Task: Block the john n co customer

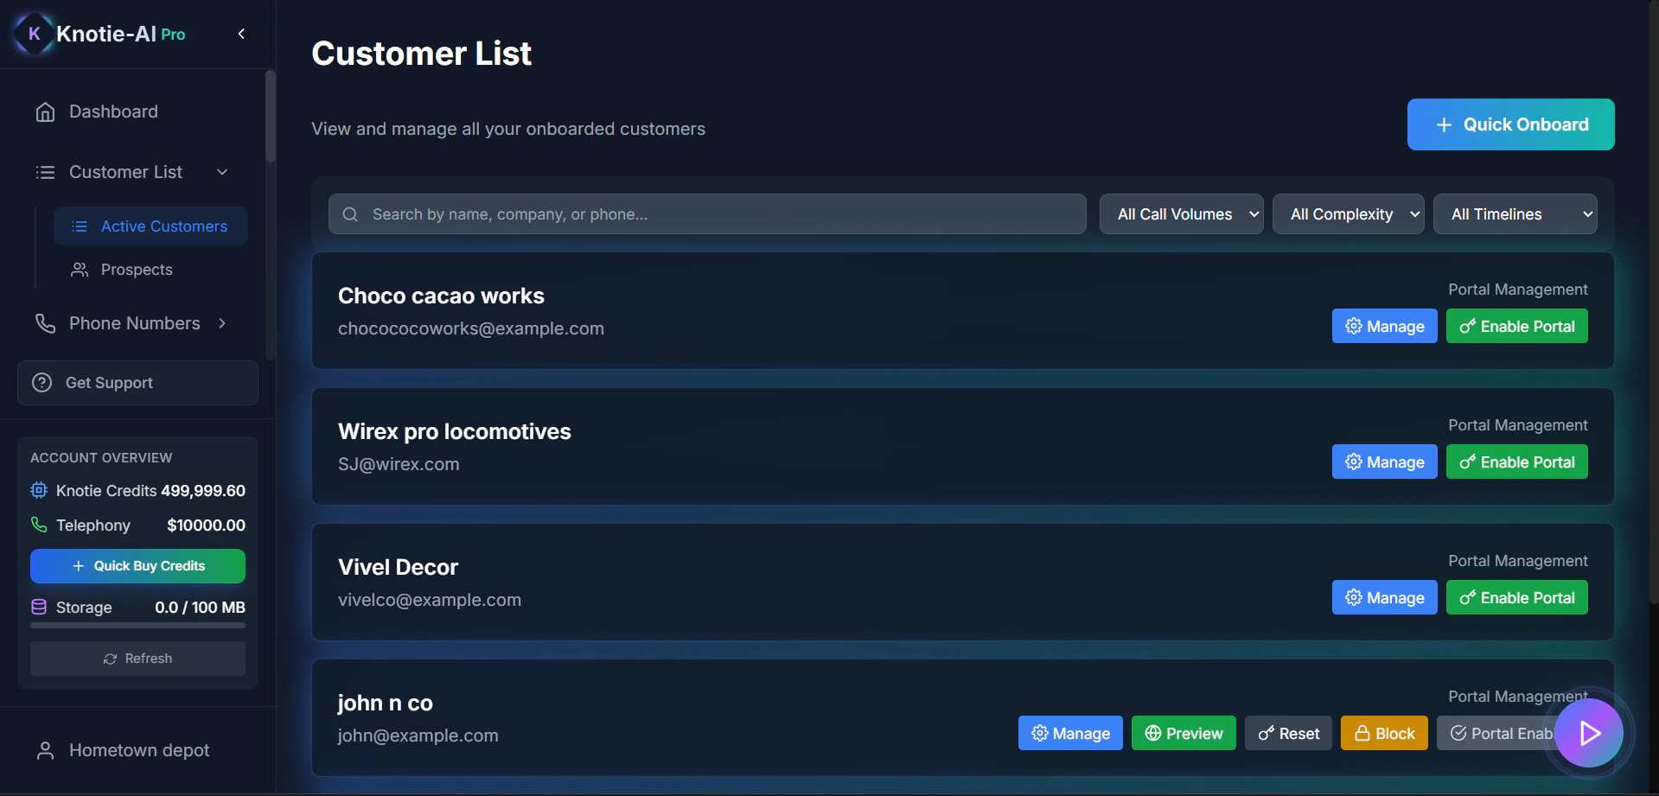Action: click(x=1383, y=733)
